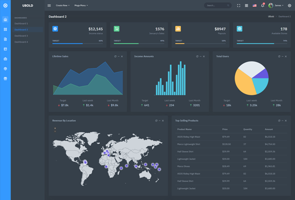This screenshot has width=295, height=200.
Task: Click the $1,965.81 amount cell
Action: point(270,166)
